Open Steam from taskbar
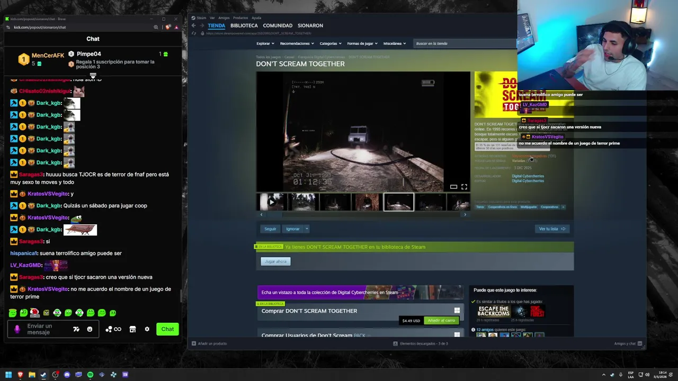Viewport: 678px width, 381px height. 43,375
